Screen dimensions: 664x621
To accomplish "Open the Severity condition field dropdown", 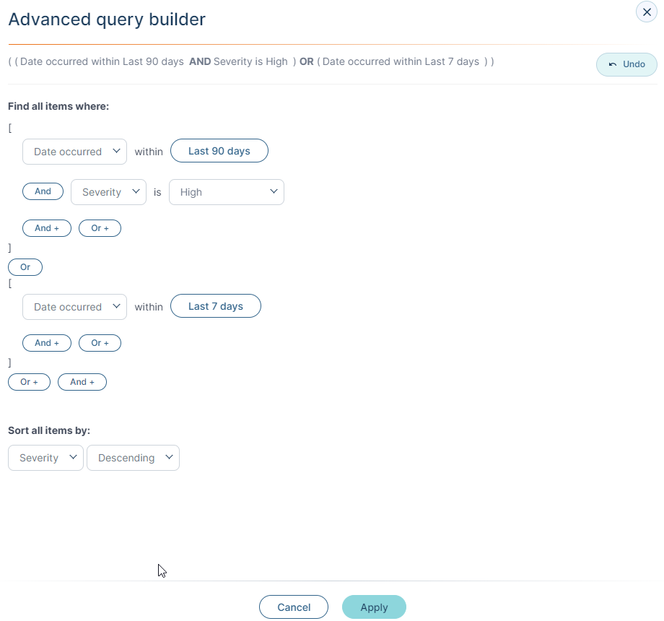I will pyautogui.click(x=108, y=192).
